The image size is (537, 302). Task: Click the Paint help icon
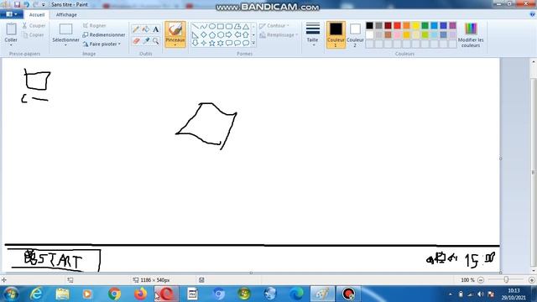532,14
